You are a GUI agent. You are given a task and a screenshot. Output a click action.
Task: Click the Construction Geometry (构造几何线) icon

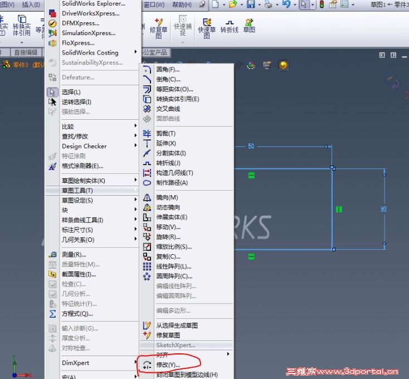tap(147, 173)
